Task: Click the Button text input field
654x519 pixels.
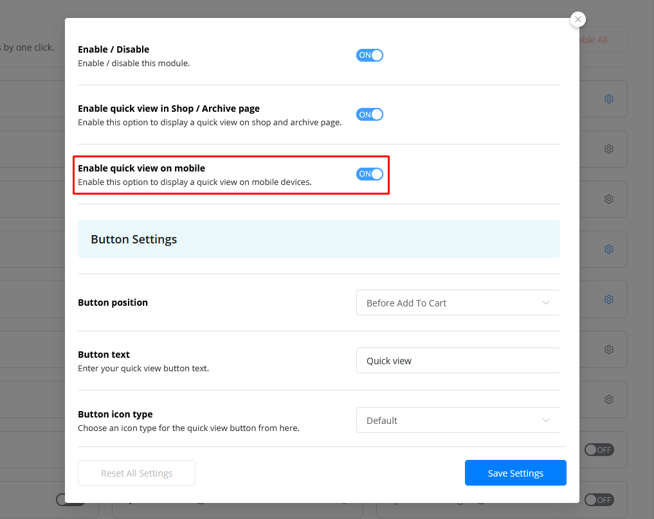Action: tap(457, 361)
